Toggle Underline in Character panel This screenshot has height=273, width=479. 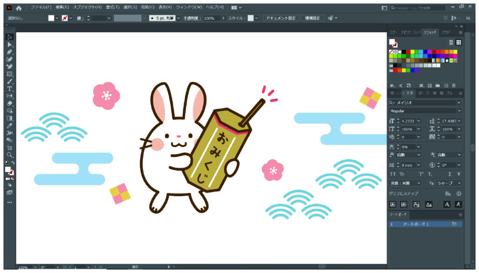[450, 174]
